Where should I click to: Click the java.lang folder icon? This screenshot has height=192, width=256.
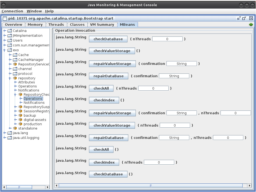(10, 133)
